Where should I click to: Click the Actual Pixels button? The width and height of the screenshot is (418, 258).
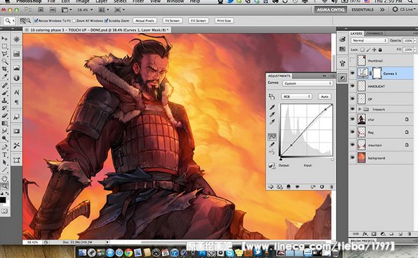(x=144, y=20)
